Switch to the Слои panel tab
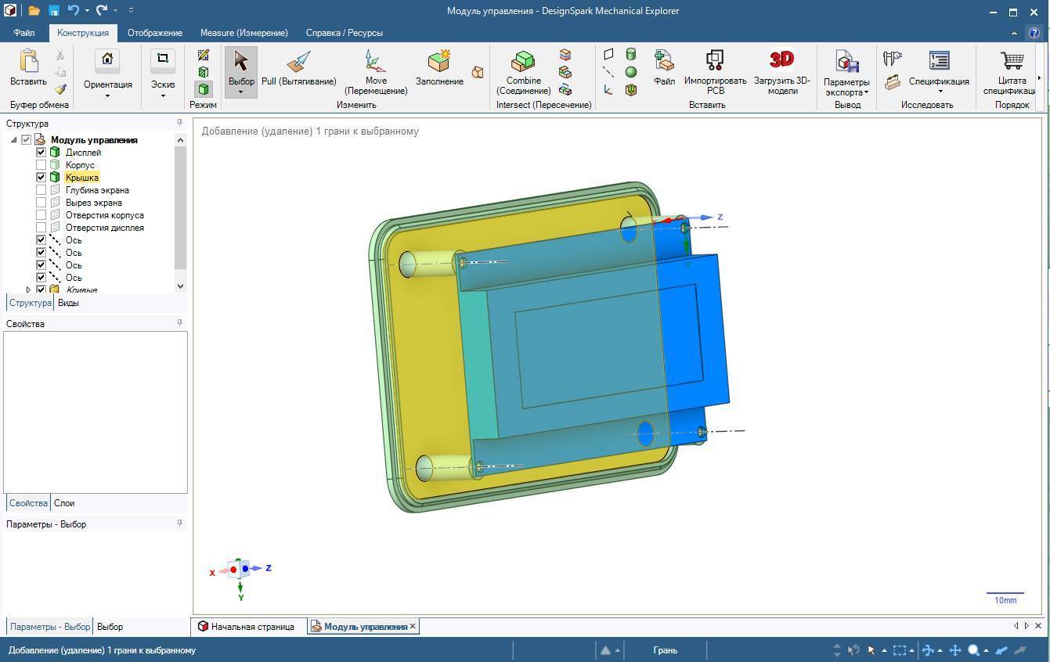 pyautogui.click(x=64, y=503)
